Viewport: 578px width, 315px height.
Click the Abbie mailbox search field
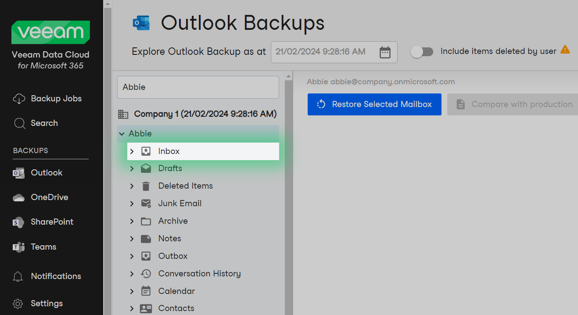tap(198, 87)
